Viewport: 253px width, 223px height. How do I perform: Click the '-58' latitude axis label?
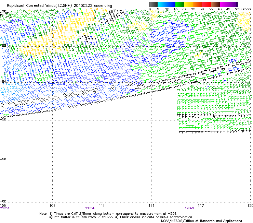(x=3, y=159)
